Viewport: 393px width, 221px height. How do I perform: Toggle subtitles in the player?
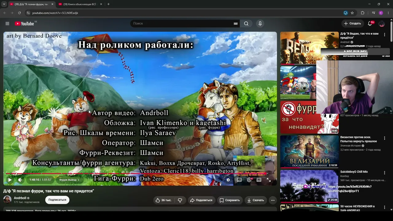pos(239,180)
